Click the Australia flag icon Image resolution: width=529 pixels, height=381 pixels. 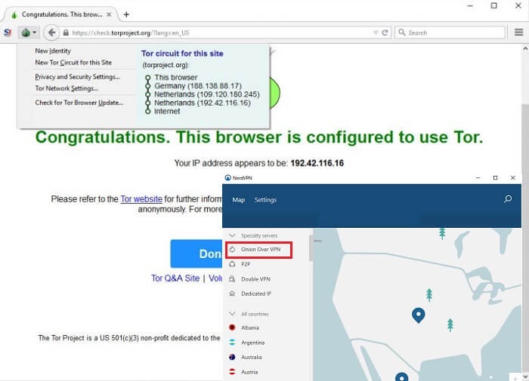point(232,357)
